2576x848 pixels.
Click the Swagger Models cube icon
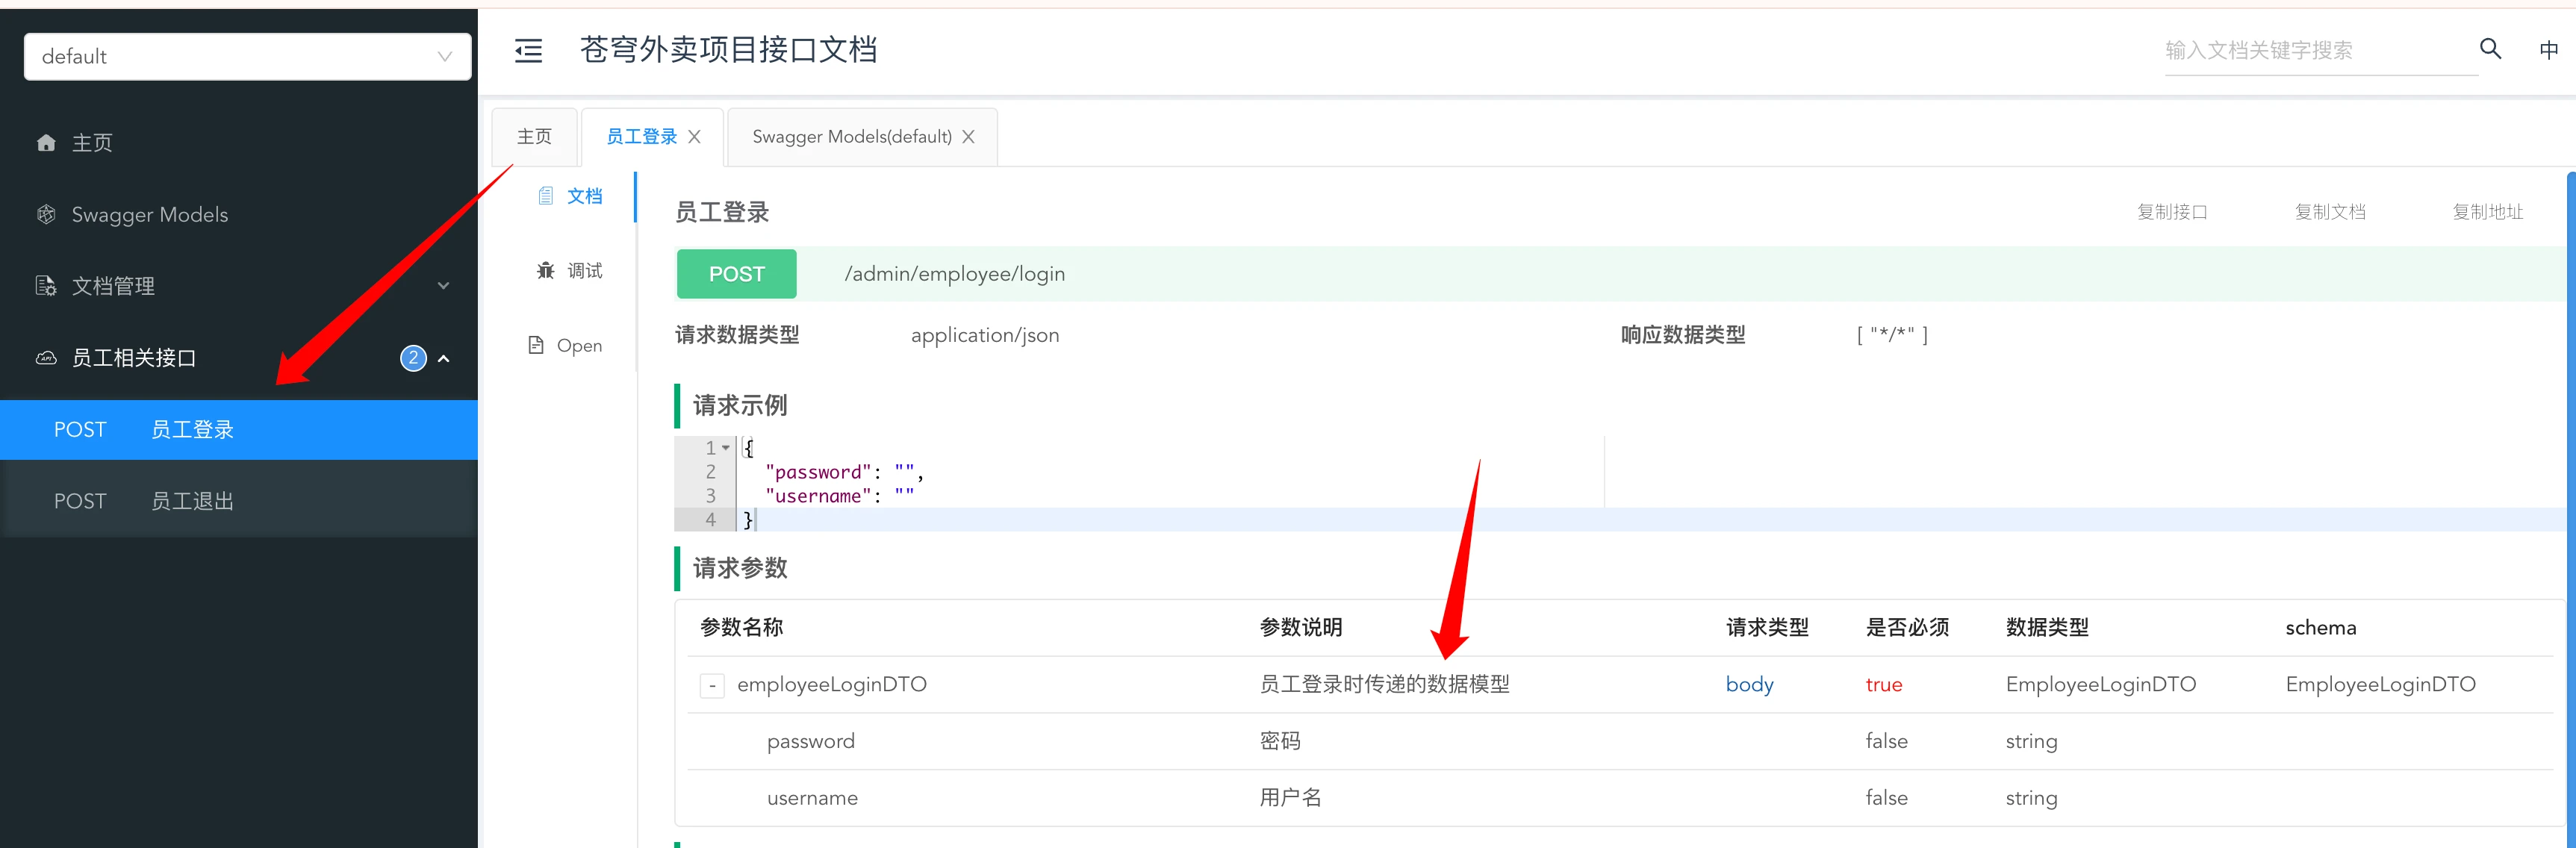coord(46,214)
